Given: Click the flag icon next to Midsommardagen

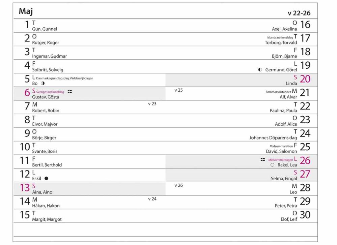Looking at the screenshot, I should click(263, 159).
